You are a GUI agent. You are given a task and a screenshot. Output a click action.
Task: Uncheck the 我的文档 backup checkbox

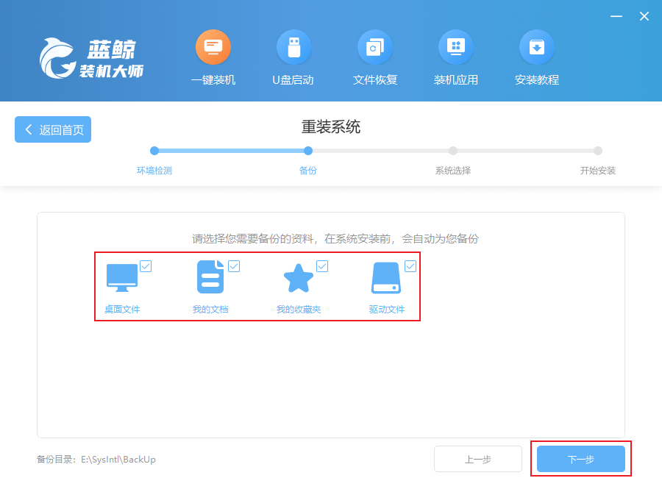234,266
